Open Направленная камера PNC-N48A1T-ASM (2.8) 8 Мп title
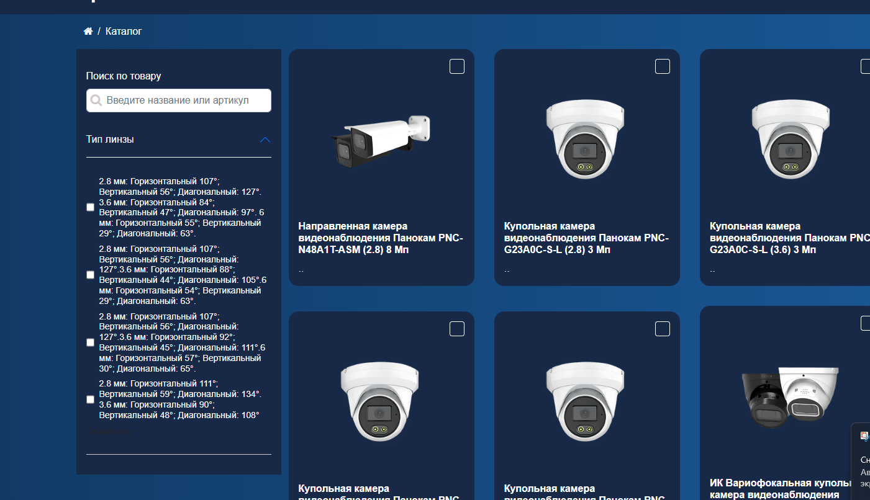Screen dimensions: 870x500 [381, 238]
